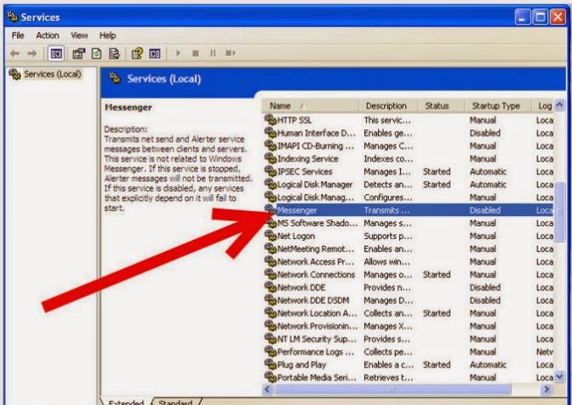Select the Network Access Pr... service
Screen dimensions: 572x405
click(x=316, y=262)
